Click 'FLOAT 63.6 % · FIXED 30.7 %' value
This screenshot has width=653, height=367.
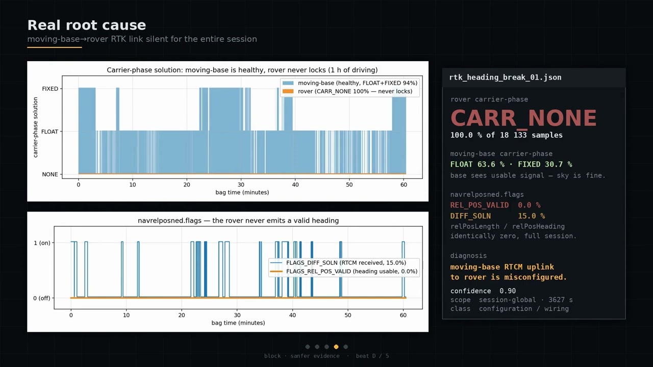tap(511, 164)
